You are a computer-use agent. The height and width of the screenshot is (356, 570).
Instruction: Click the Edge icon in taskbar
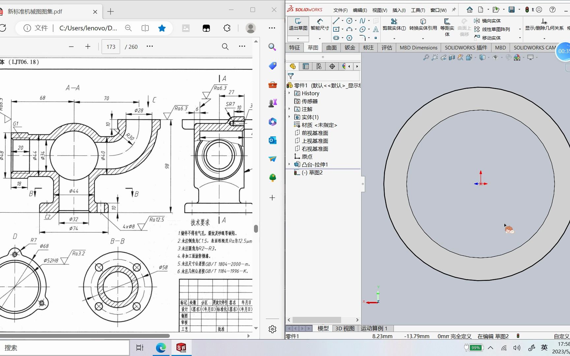[x=161, y=348]
